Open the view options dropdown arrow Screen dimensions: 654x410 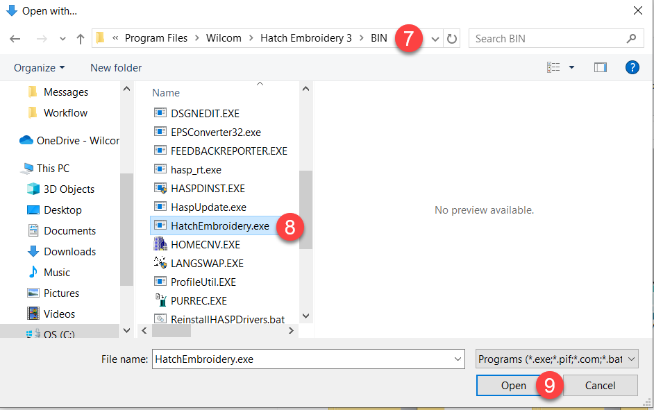[x=572, y=67]
